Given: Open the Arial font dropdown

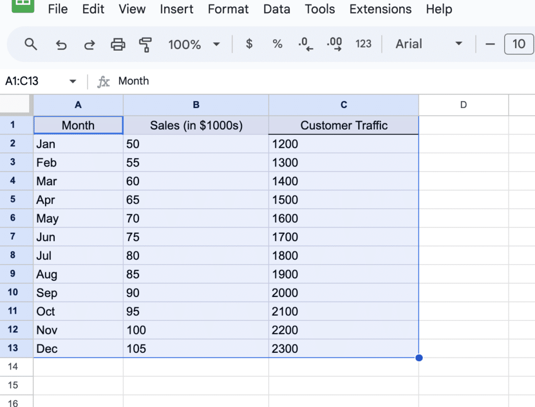Looking at the screenshot, I should pos(428,44).
